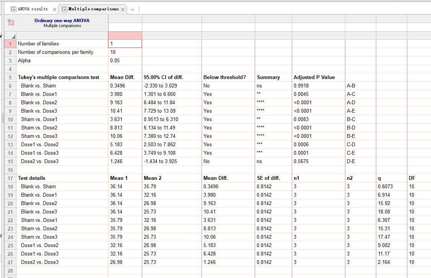Select the CI cell '6.484 to 11.84'
Image resolution: width=431 pixels, height=278 pixels.
click(172, 103)
